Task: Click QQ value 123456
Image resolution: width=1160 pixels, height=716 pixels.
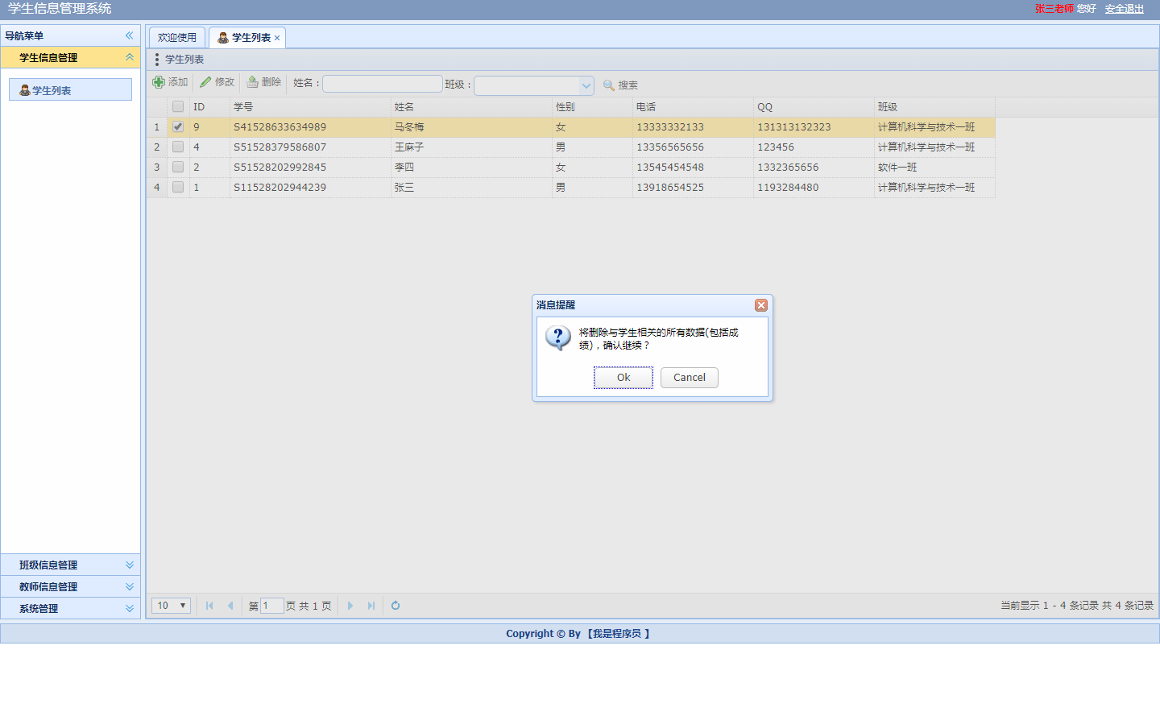Action: pyautogui.click(x=776, y=147)
